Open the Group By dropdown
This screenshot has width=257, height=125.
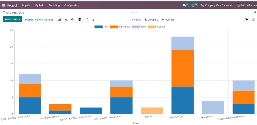[151, 20]
